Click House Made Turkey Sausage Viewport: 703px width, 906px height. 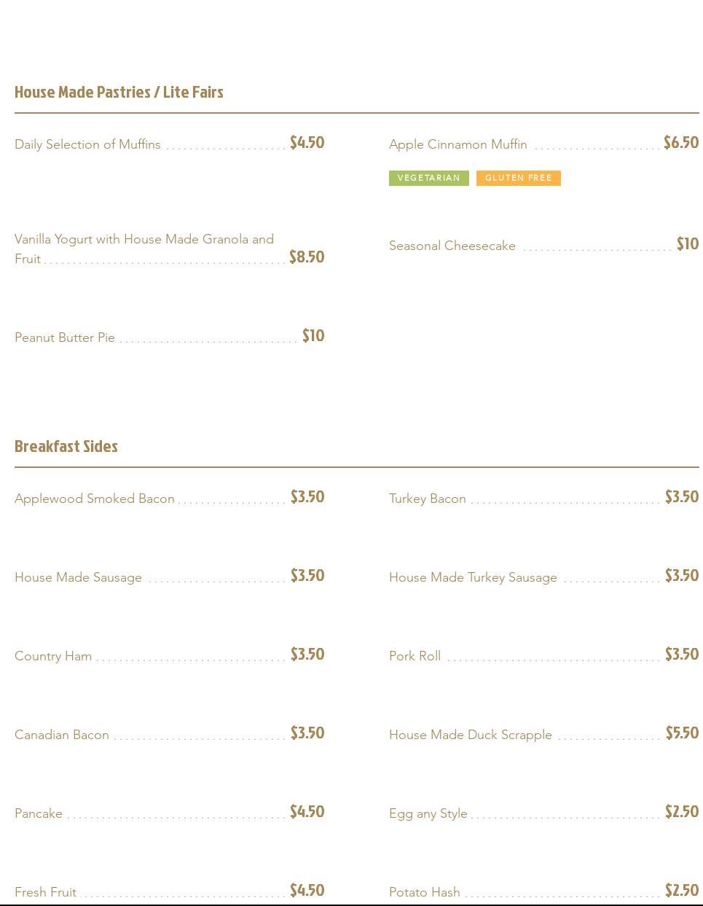pos(473,577)
